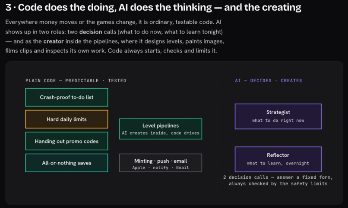Screen dimensions: 348x208
Task: Click the bold word 'creator' in paragraph
Action: (x=54, y=41)
